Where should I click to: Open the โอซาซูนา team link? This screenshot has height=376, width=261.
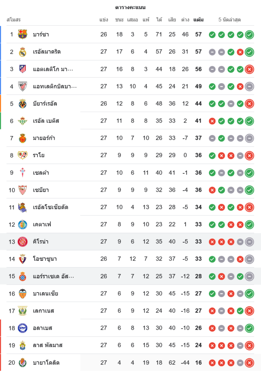pos(44,259)
